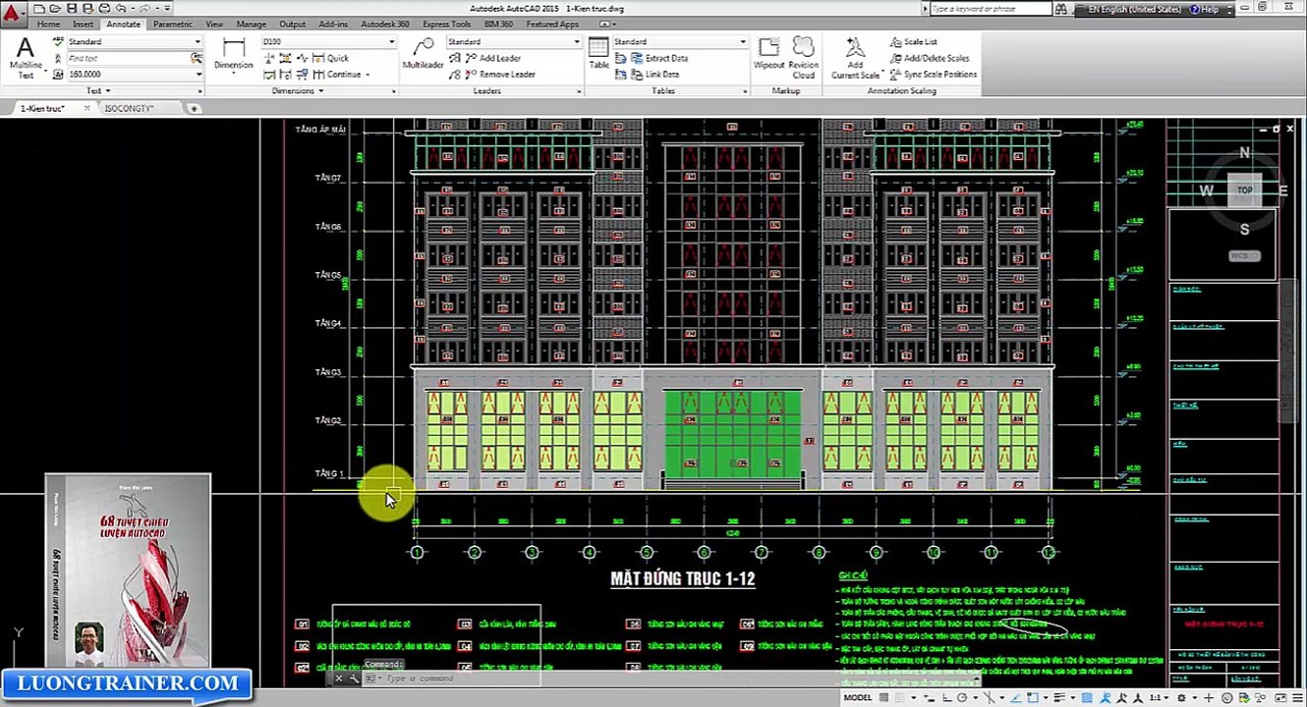The image size is (1307, 707).
Task: Click the Undo arrow icon
Action: 121,9
